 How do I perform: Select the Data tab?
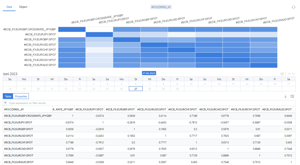tap(9, 7)
